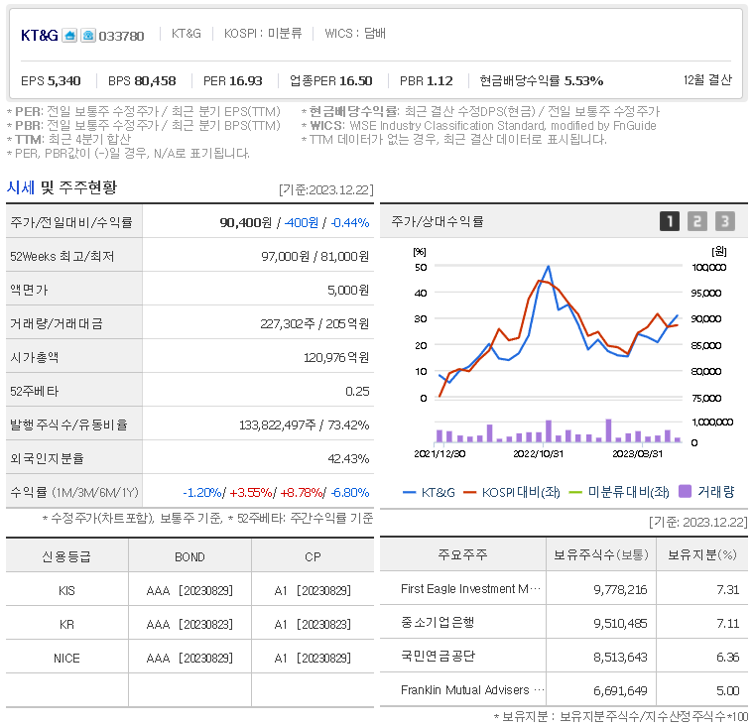Click the 신용등급 column header

(x=66, y=556)
